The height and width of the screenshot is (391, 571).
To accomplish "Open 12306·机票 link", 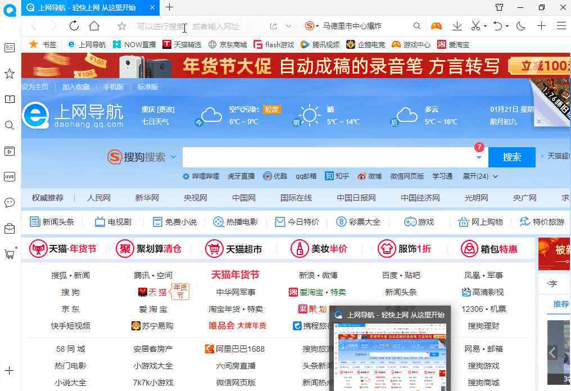I will tap(483, 309).
